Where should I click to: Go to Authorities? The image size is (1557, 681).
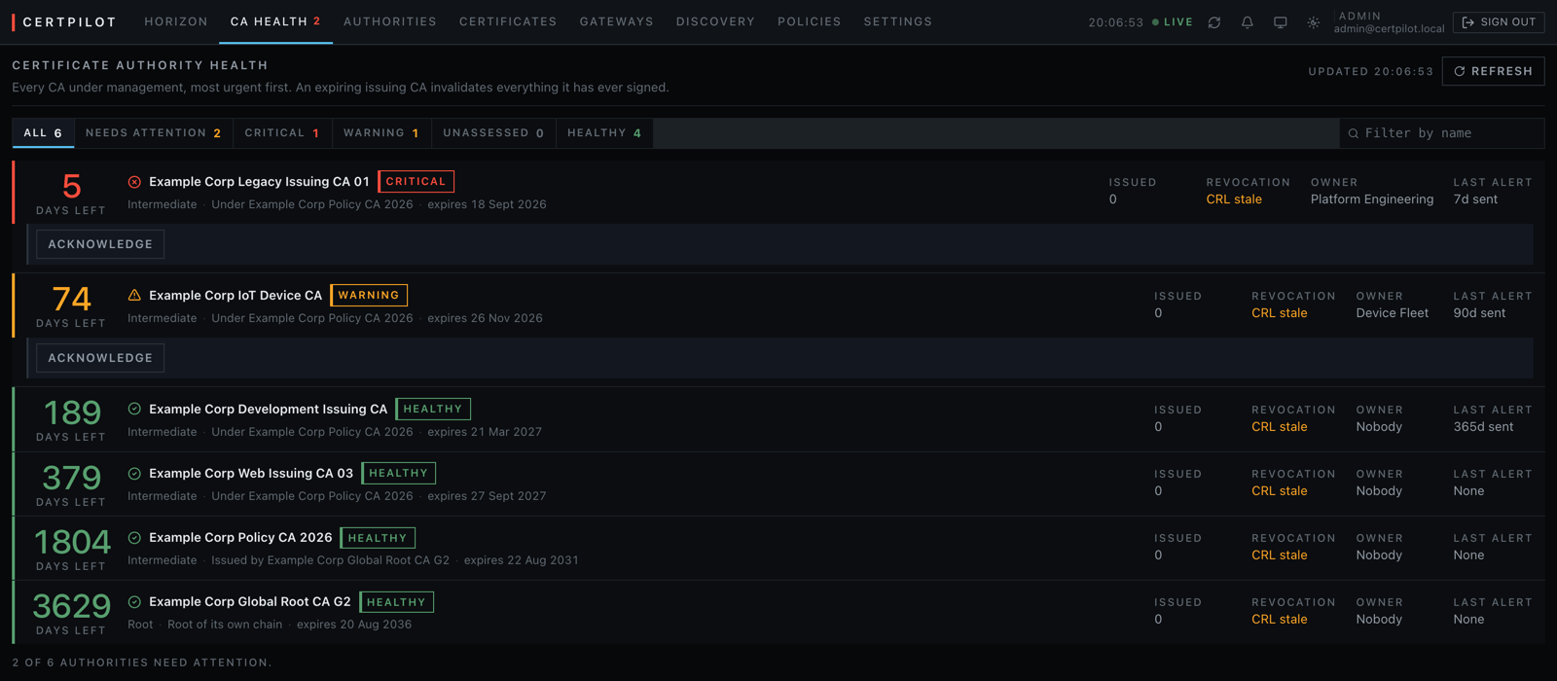390,21
